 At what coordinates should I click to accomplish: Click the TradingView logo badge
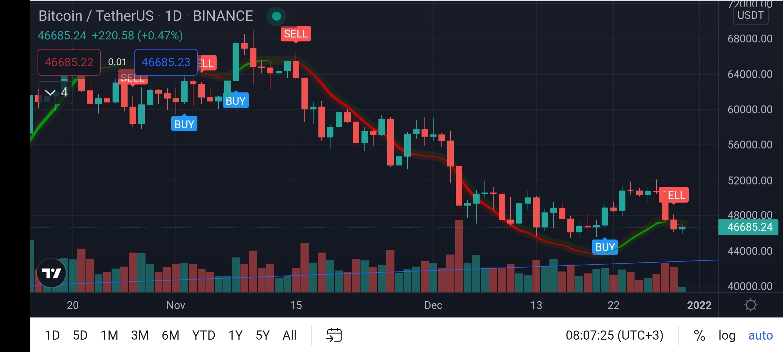coord(52,273)
